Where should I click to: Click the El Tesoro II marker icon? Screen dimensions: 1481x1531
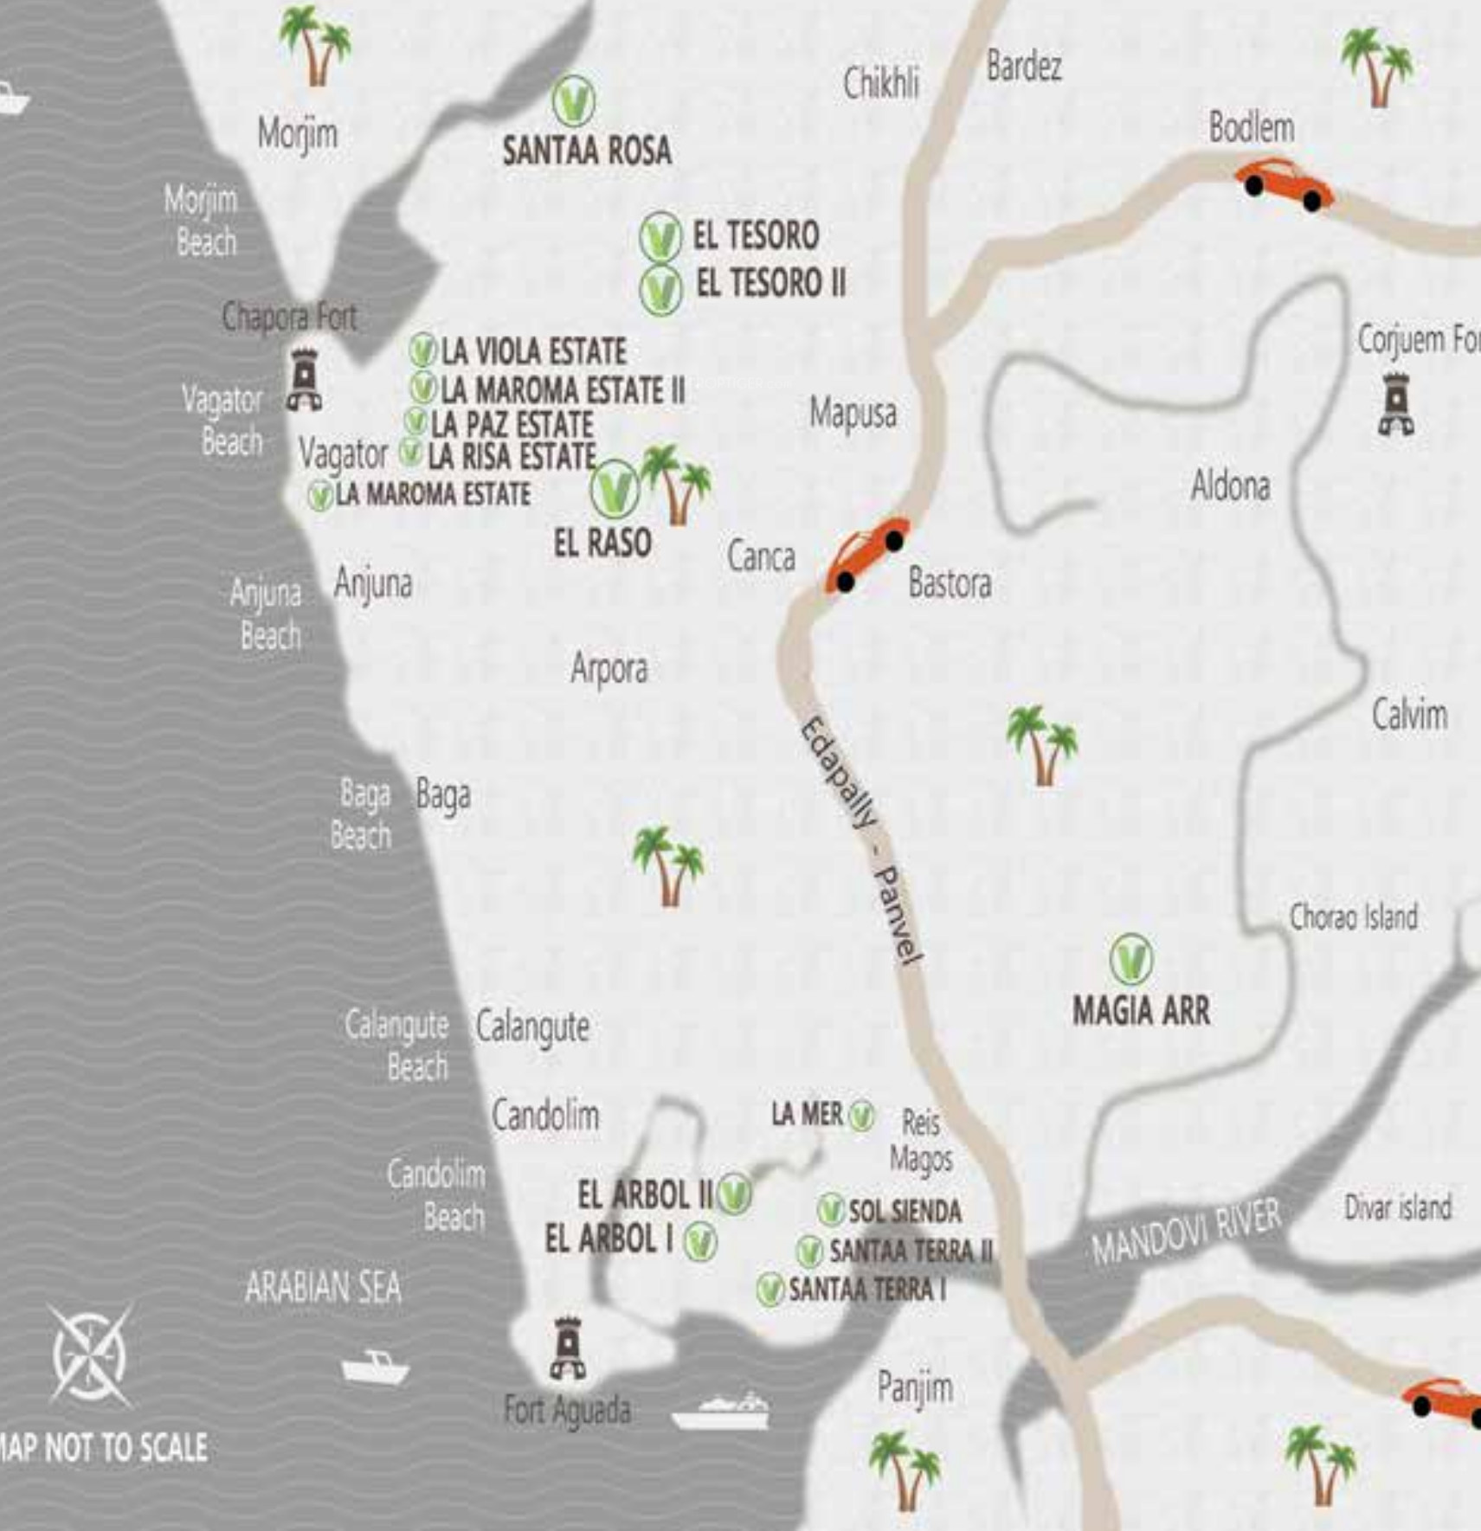click(x=660, y=290)
